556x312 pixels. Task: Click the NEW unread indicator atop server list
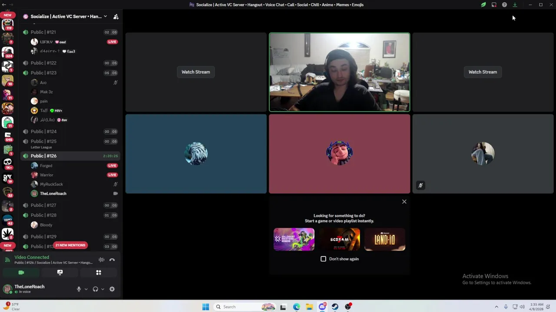tap(7, 15)
